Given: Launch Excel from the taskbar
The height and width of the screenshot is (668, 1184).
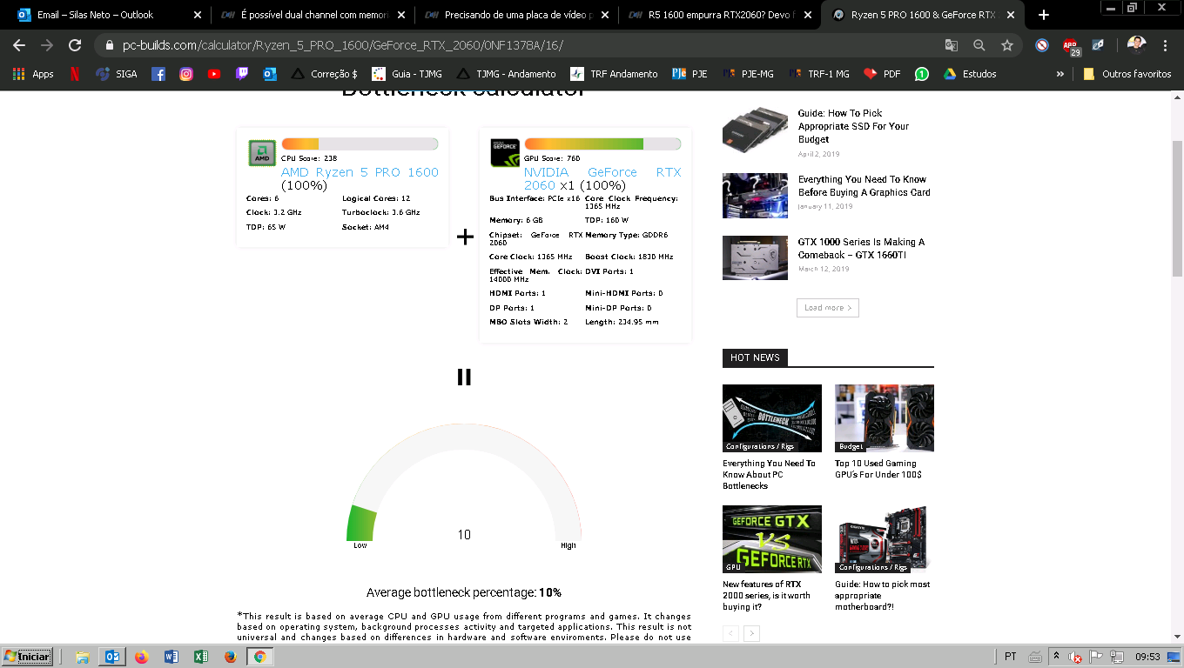Looking at the screenshot, I should (200, 657).
